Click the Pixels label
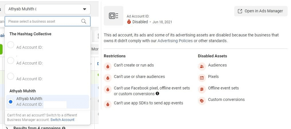The image size is (291, 129). click(213, 77)
